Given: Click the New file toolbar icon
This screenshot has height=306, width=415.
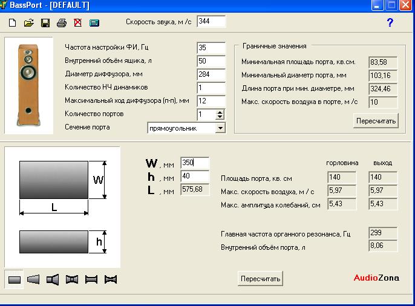Looking at the screenshot, I should 12,23.
